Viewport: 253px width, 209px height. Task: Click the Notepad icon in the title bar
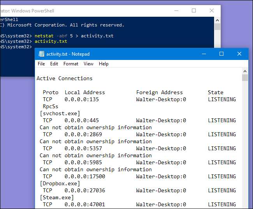click(41, 54)
